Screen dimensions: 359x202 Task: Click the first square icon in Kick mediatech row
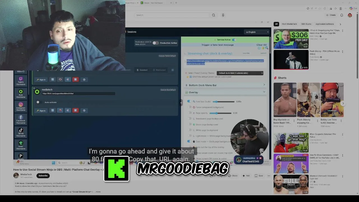(x=52, y=111)
